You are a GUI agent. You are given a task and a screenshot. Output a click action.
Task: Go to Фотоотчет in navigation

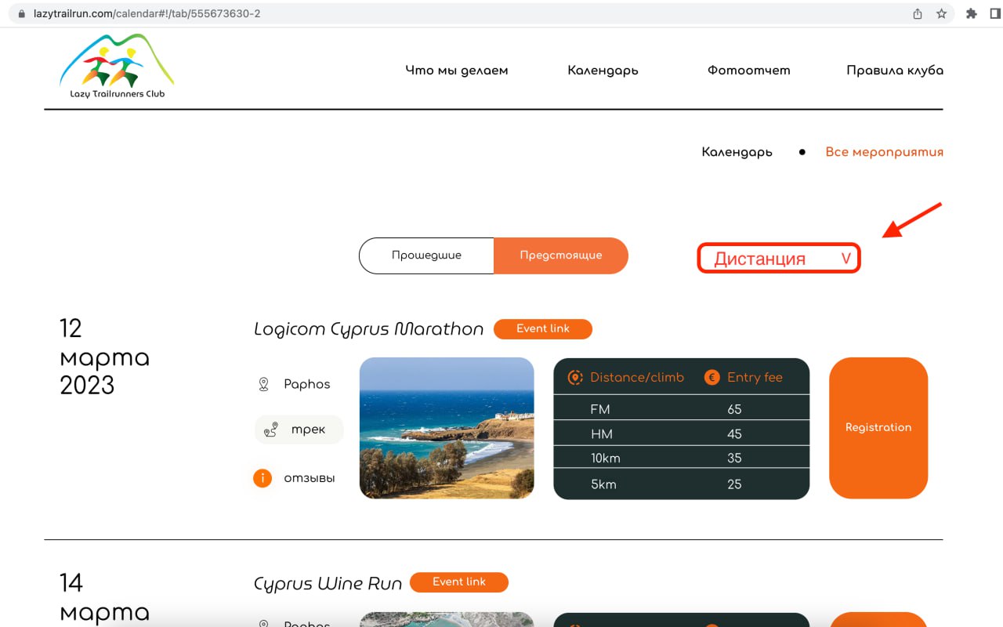[x=748, y=71]
